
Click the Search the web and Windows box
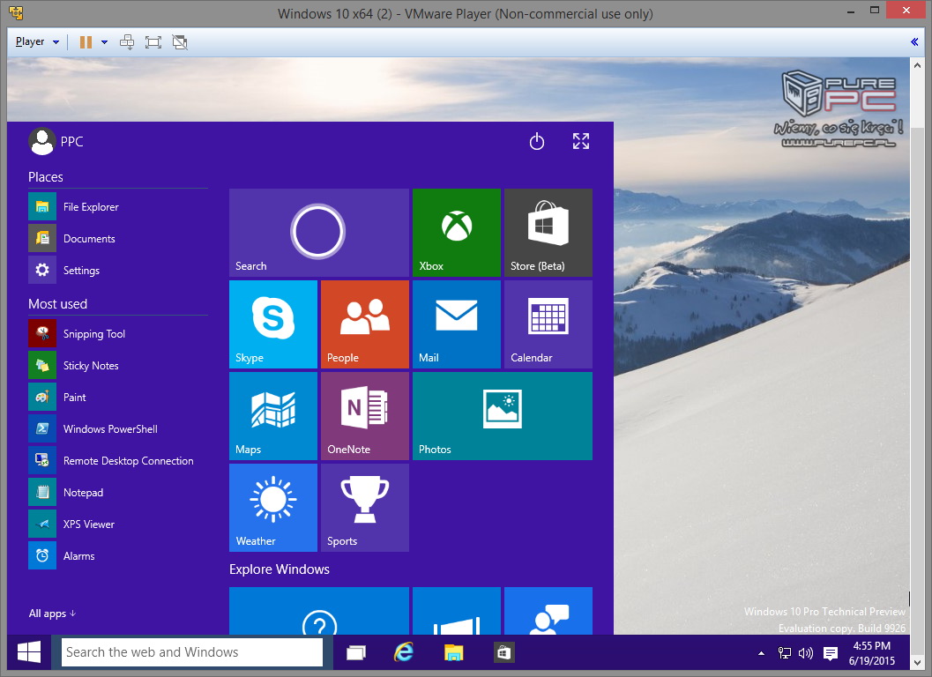(192, 652)
